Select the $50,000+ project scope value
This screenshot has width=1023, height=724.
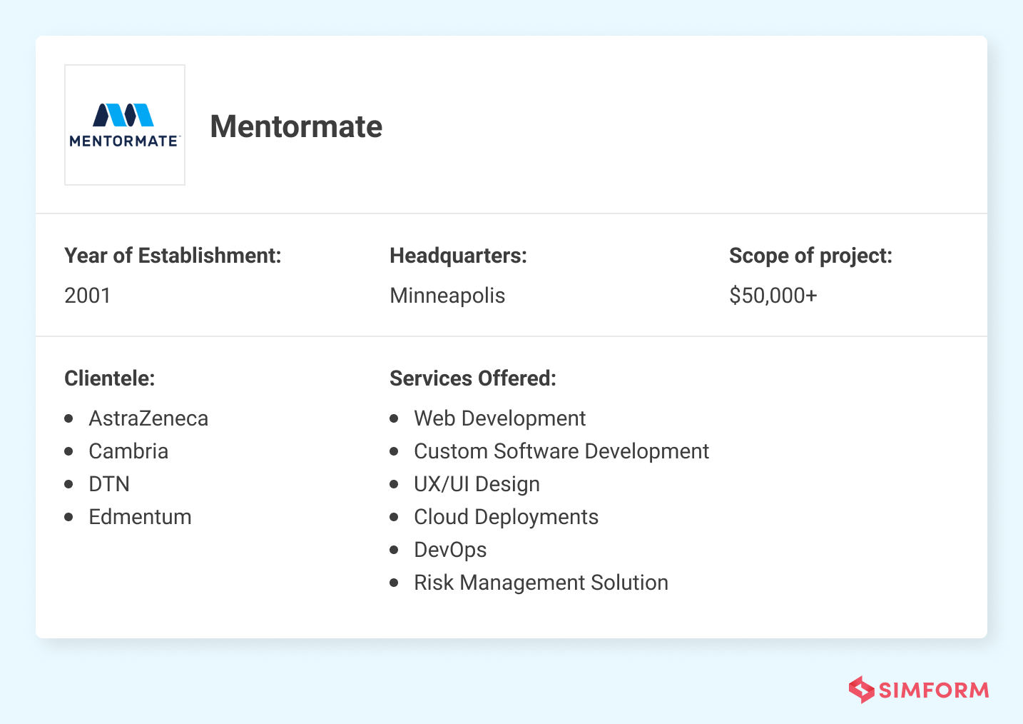tap(773, 296)
